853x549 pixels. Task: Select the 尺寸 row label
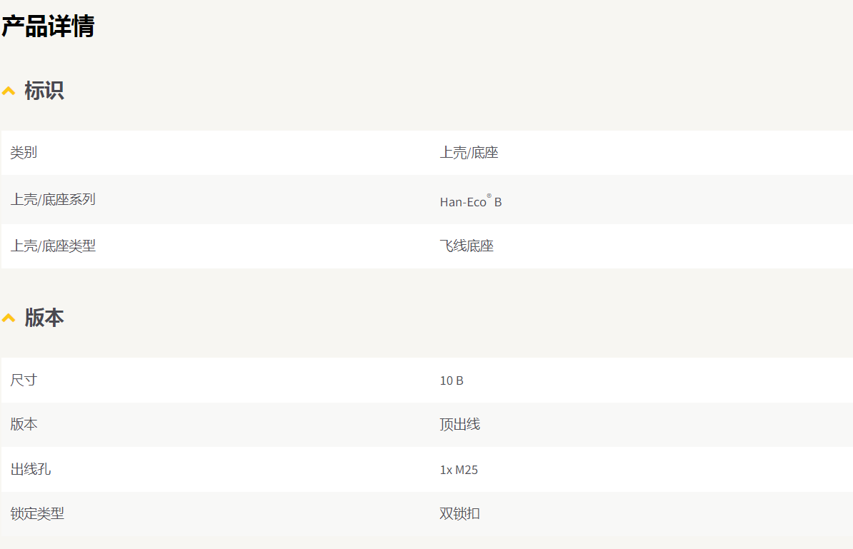pyautogui.click(x=24, y=380)
